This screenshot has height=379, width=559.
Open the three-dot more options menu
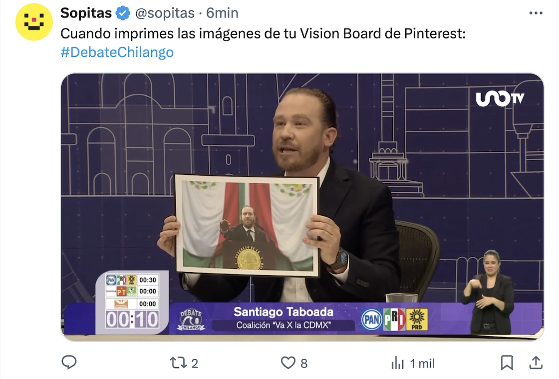[x=536, y=13]
